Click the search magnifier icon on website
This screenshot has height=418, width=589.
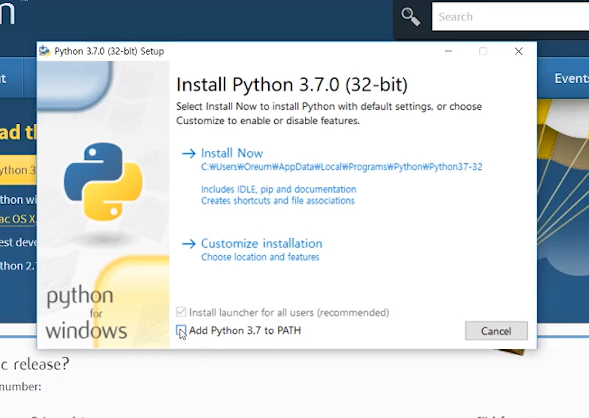pyautogui.click(x=410, y=17)
